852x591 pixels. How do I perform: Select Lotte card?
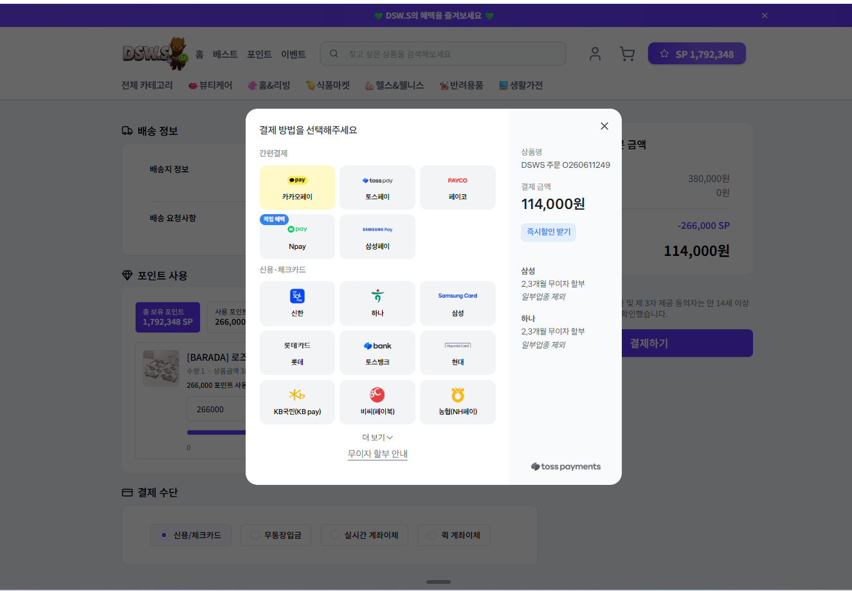pyautogui.click(x=297, y=352)
